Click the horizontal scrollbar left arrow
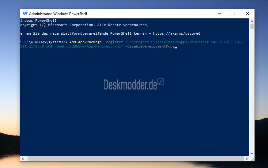Image resolution: width=268 pixels, height=168 pixels. point(23,158)
